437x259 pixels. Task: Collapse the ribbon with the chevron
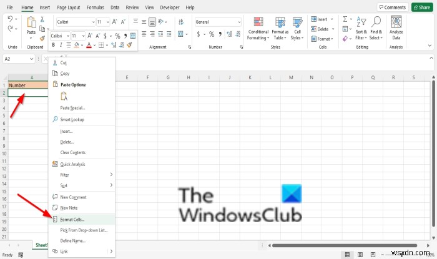pyautogui.click(x=430, y=46)
